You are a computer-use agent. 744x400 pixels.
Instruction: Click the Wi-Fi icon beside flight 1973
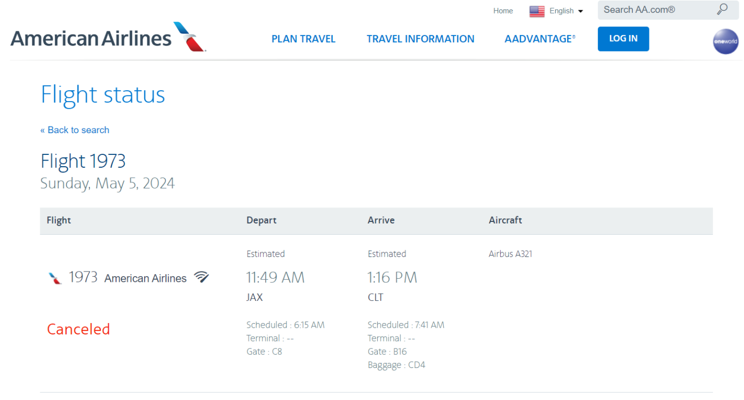point(202,277)
